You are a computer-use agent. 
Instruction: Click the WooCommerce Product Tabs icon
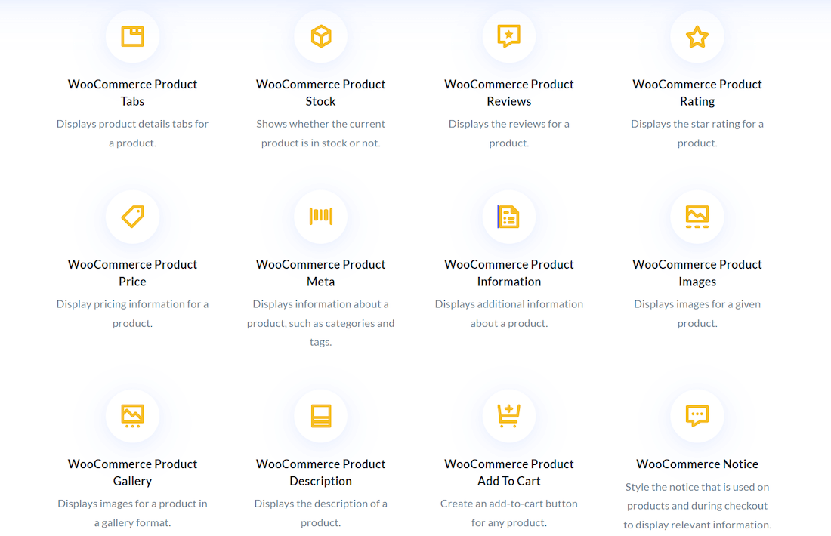tap(132, 36)
